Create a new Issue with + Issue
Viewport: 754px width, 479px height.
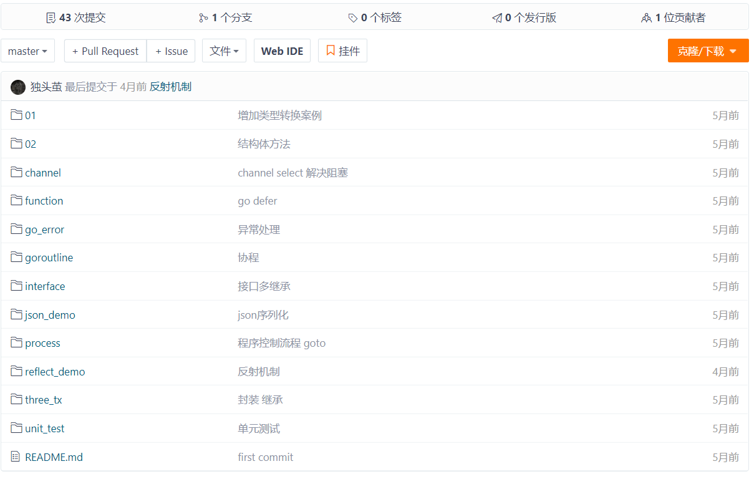tap(172, 51)
